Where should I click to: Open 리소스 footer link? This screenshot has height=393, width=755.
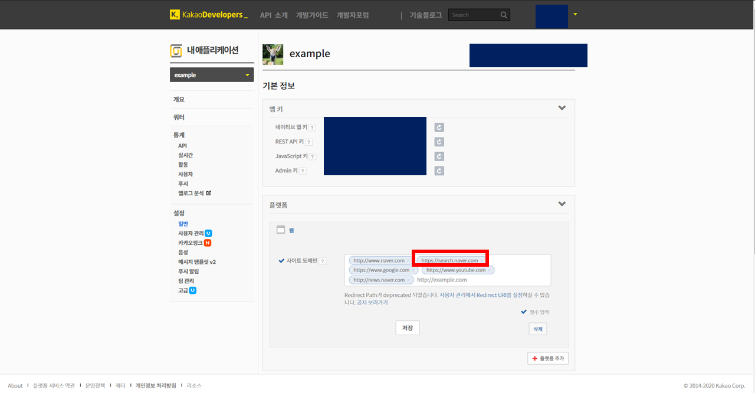(x=194, y=385)
